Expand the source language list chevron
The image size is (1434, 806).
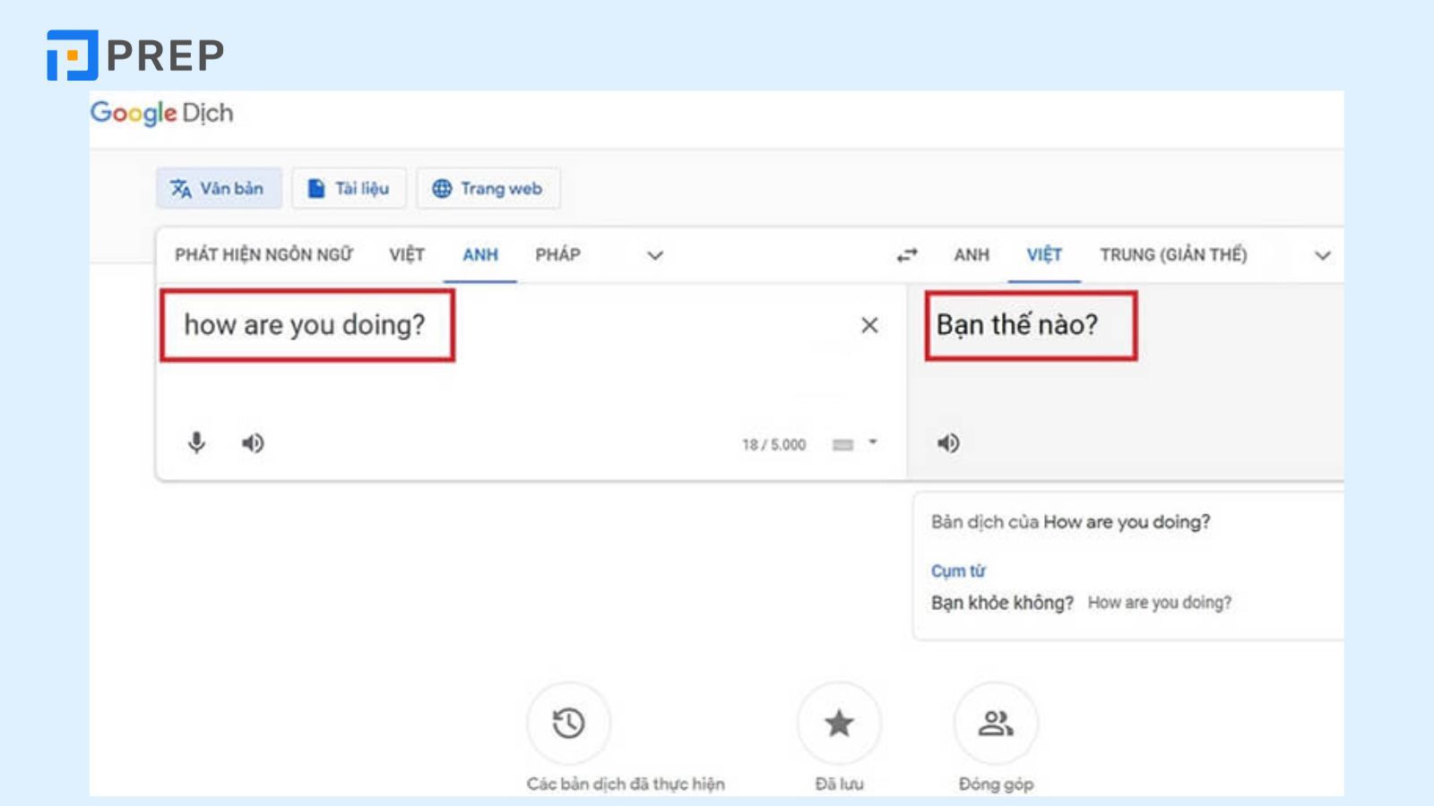click(x=654, y=255)
